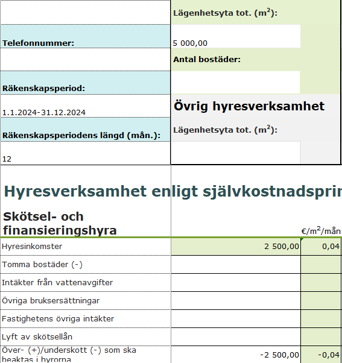Click the Lyft av skötsellån amount cell

(x=236, y=336)
